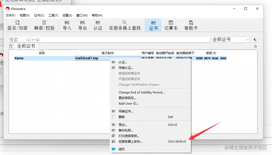Viewport: 272px width, 155px height.
Task: Open the 工具(T) menu
Action: click(53, 15)
